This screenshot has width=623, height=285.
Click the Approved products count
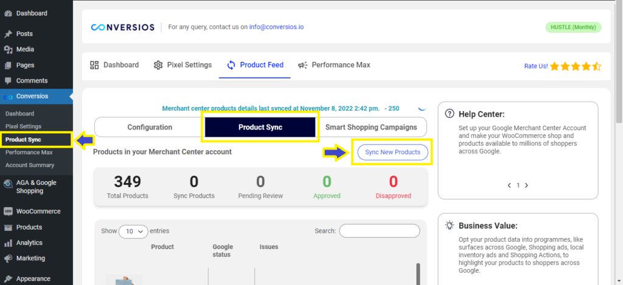pyautogui.click(x=327, y=182)
